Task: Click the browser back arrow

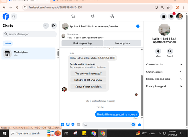Action: 4,8
